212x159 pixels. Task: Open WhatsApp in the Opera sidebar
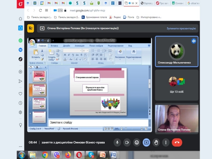point(21,40)
